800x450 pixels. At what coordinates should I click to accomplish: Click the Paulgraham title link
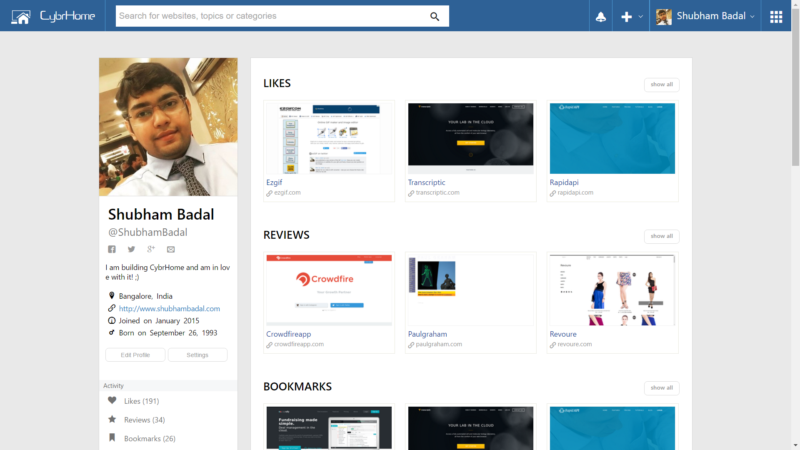coord(427,334)
